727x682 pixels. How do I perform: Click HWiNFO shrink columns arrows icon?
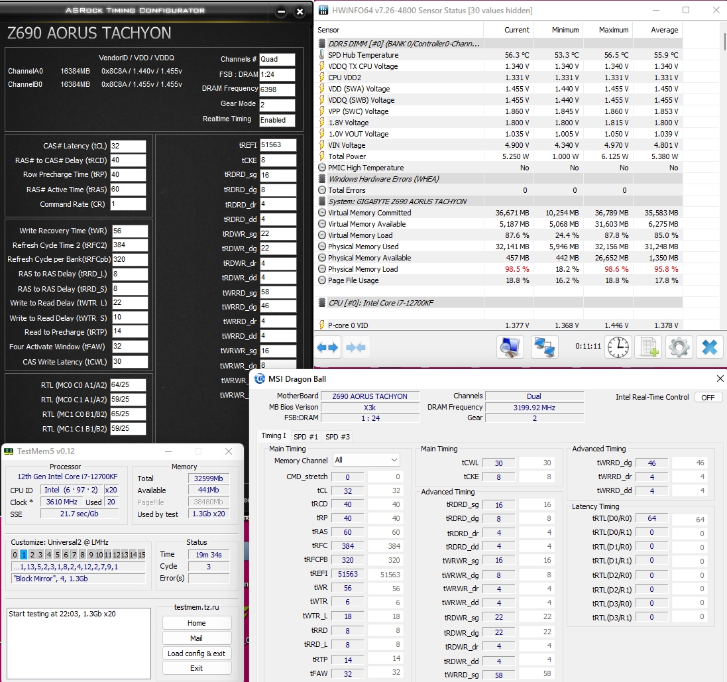point(356,347)
